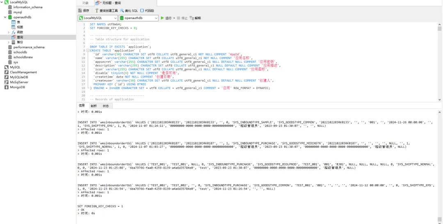Screen dimensions: 443x224
Task: Click the green openauthdb database icon
Action: point(10,17)
